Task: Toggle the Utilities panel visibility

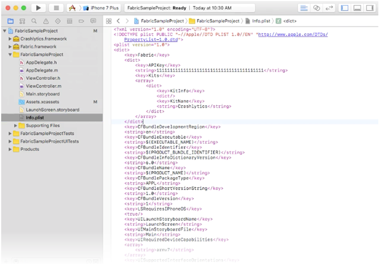Action: (370, 8)
